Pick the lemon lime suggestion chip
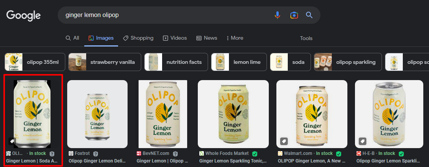 pos(239,62)
